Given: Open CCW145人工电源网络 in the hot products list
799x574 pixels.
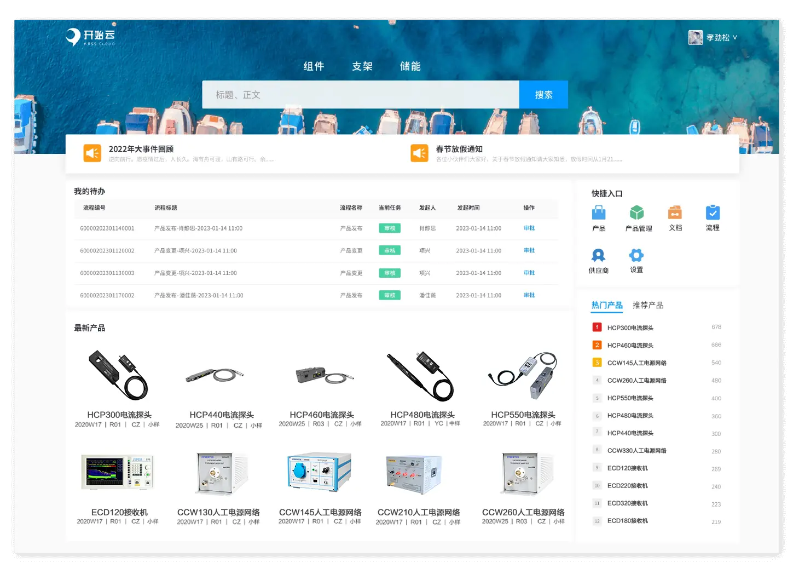Looking at the screenshot, I should coord(636,363).
